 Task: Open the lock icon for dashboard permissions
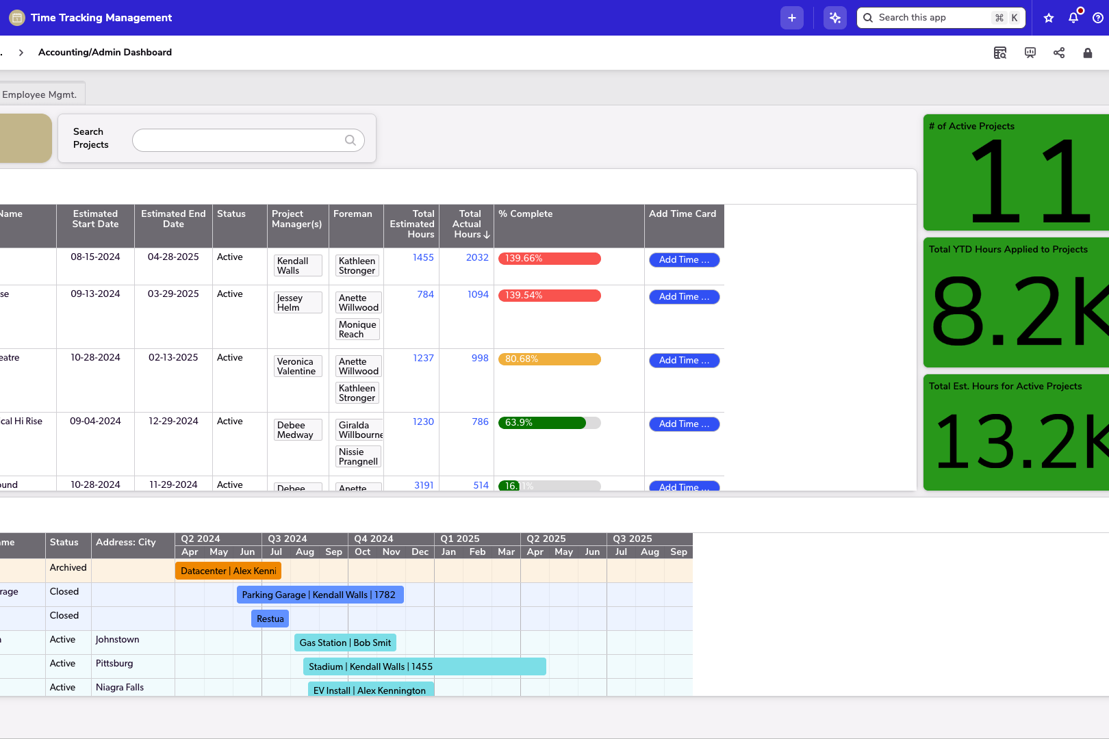1088,52
